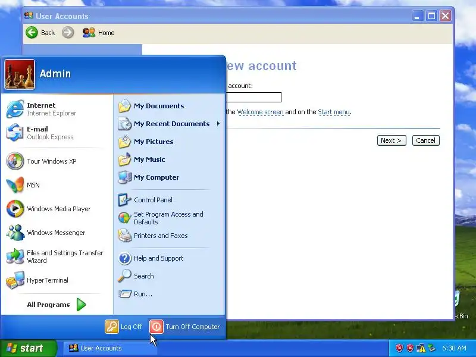This screenshot has width=476, height=357.
Task: Launch MSN butterfly icon
Action: tap(15, 185)
